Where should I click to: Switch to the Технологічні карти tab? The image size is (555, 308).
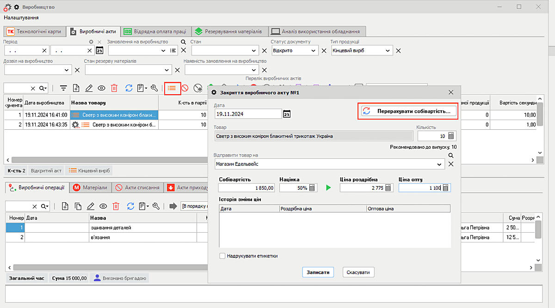(x=34, y=31)
